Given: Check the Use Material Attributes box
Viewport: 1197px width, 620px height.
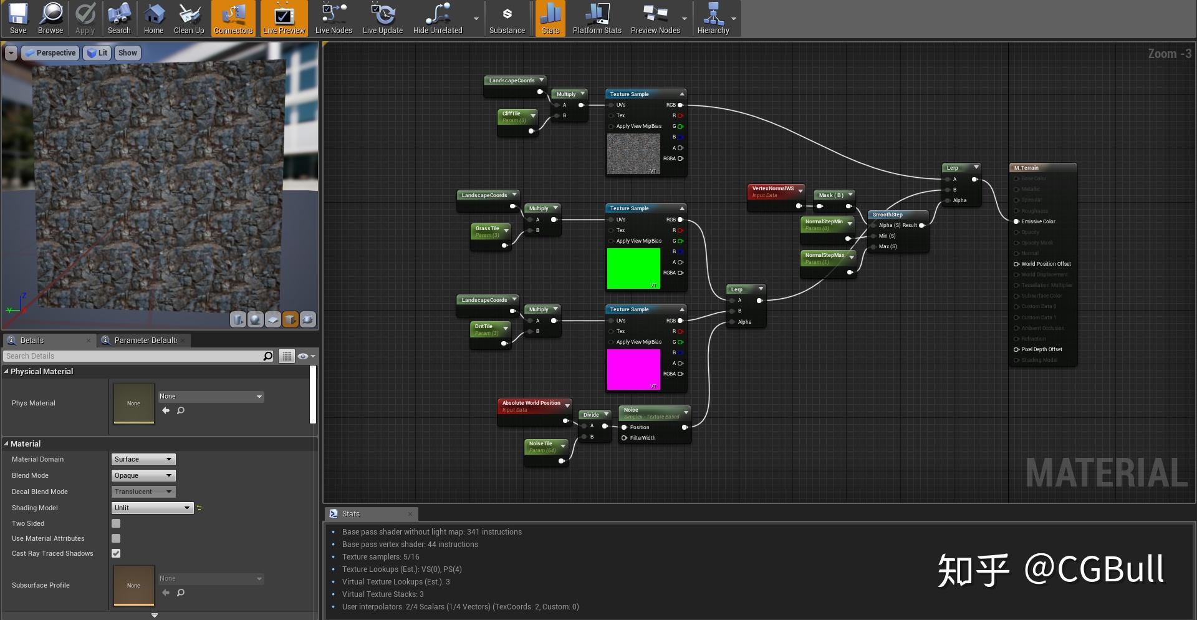Looking at the screenshot, I should (116, 538).
